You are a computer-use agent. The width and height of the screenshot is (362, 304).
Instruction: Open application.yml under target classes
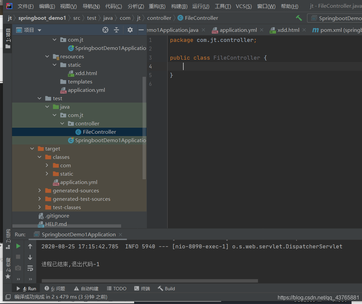click(79, 182)
